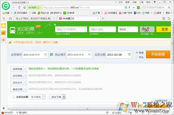Click the yellow 登录 button

(164, 29)
